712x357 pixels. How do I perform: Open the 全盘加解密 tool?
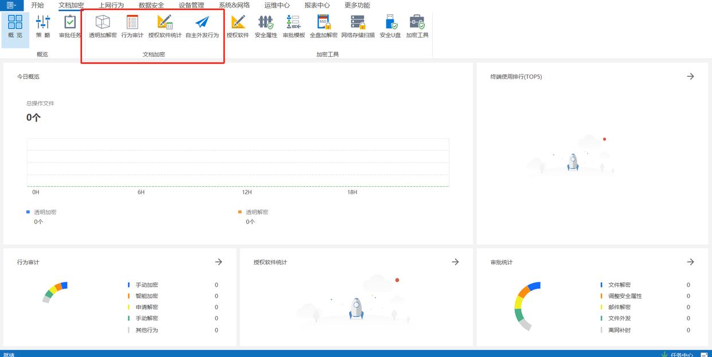(323, 26)
